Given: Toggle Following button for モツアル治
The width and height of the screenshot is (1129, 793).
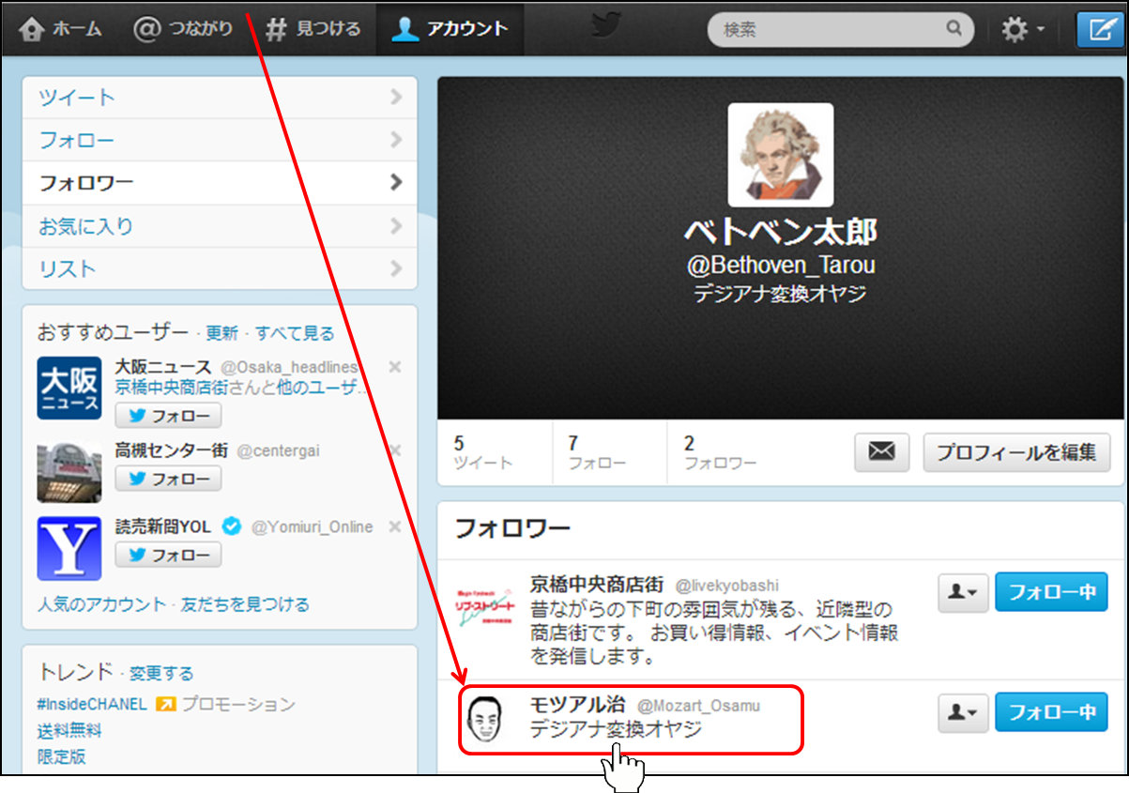Looking at the screenshot, I should point(1051,712).
